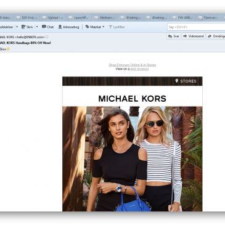Click the Videresend forward button

point(194,36)
